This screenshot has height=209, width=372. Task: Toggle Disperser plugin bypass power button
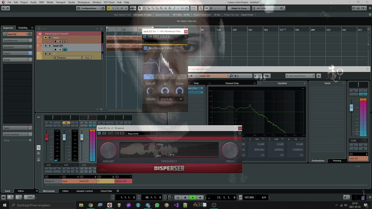click(99, 133)
